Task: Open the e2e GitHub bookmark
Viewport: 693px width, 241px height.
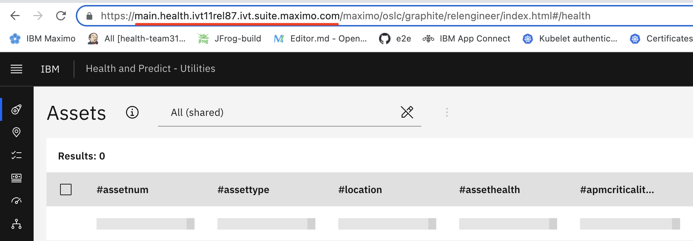Action: click(395, 39)
